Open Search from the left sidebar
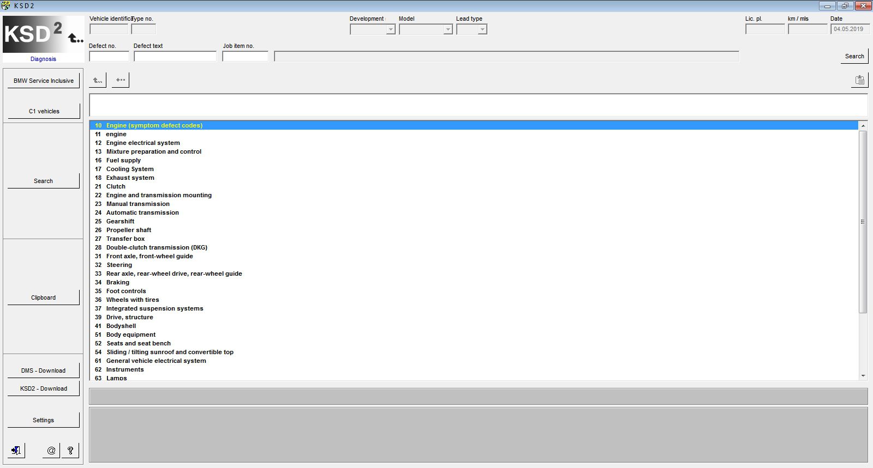Screen dimensions: 873x468 44,181
